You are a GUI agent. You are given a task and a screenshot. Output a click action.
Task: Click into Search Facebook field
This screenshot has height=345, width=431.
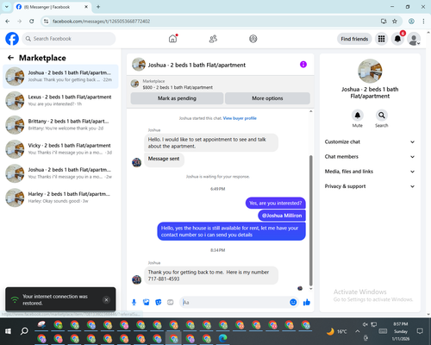pyautogui.click(x=69, y=39)
